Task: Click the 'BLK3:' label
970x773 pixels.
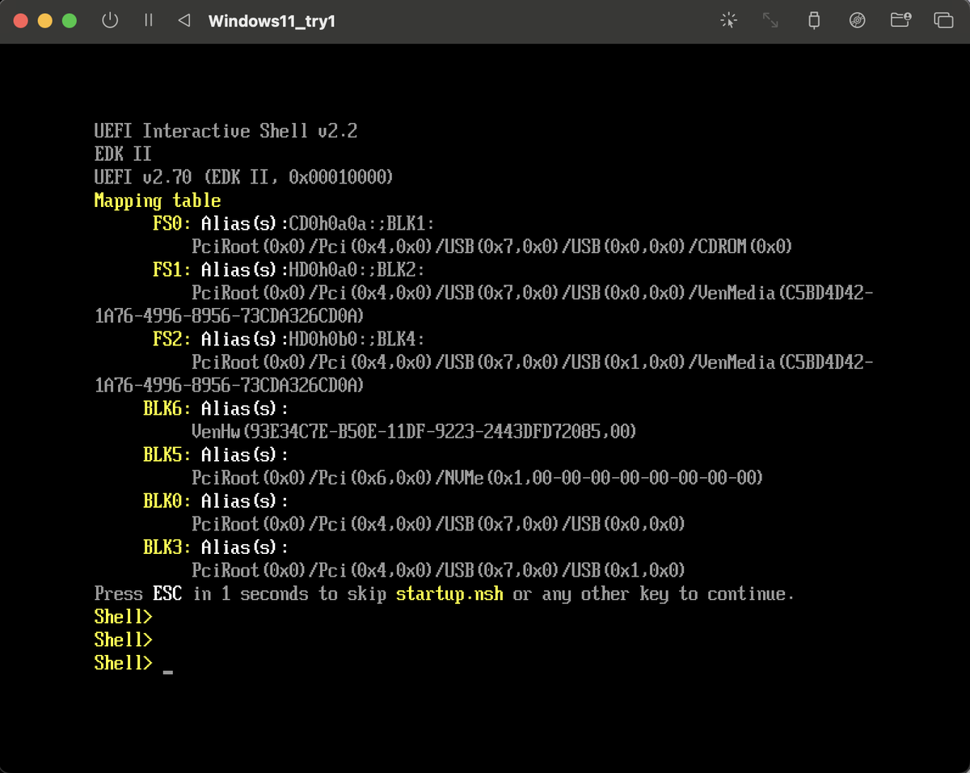Action: [167, 547]
